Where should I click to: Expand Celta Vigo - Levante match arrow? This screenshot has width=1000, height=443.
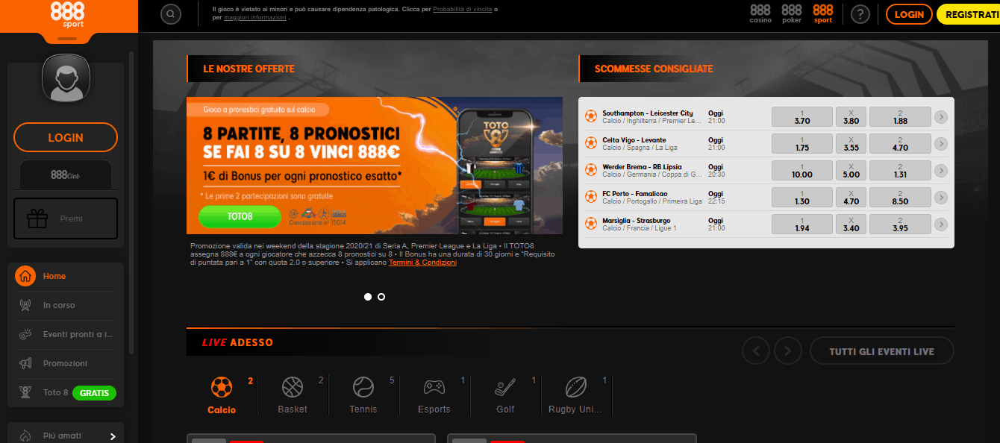[x=941, y=144]
